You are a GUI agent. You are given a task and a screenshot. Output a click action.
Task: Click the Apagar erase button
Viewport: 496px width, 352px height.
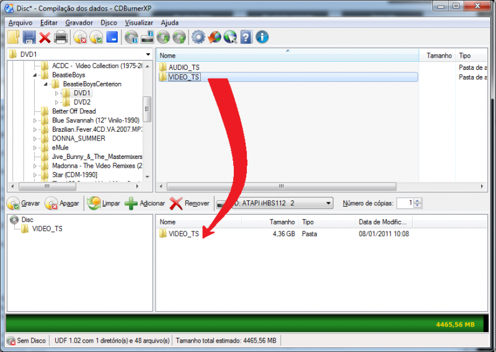coord(62,204)
